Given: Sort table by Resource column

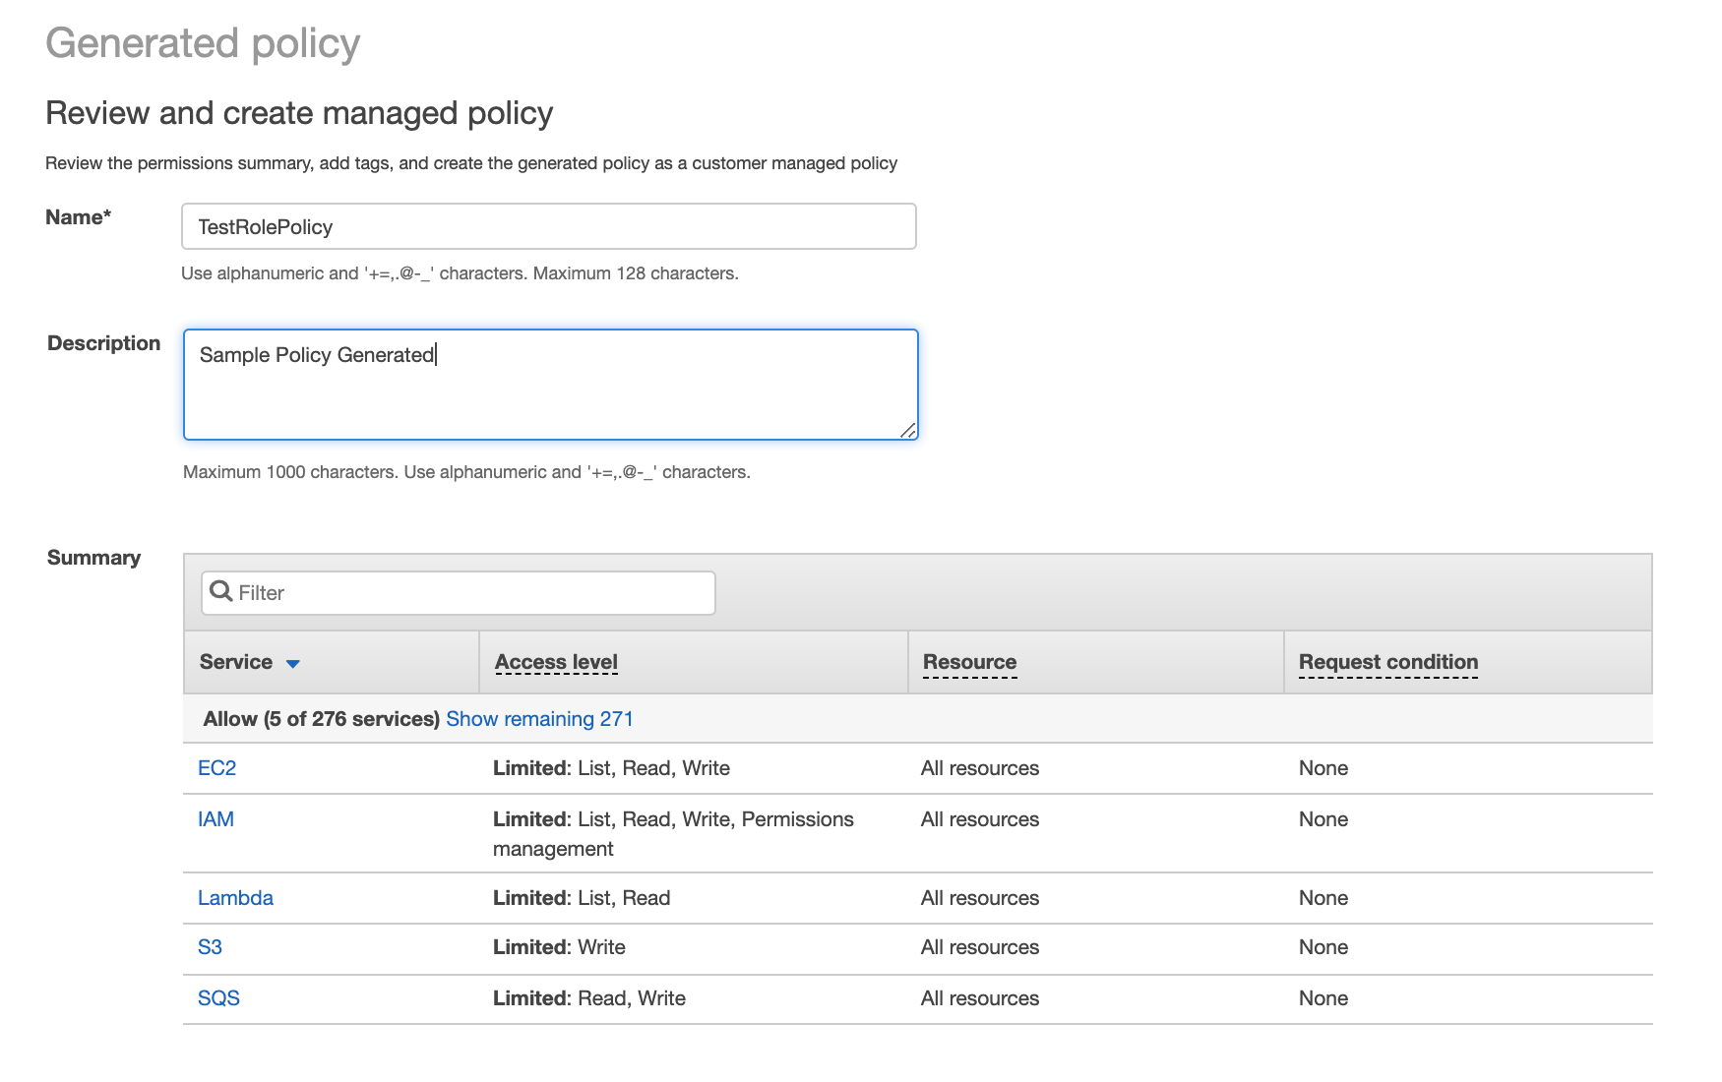Looking at the screenshot, I should 968,662.
